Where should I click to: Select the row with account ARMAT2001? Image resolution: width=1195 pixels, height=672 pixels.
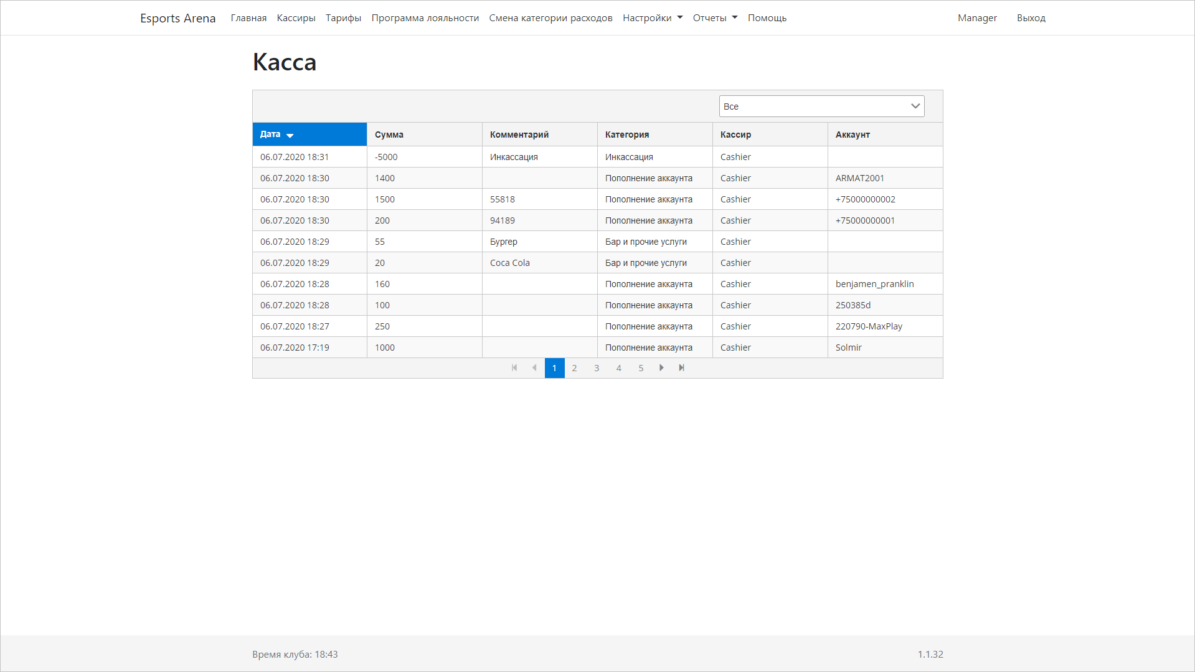(x=859, y=178)
